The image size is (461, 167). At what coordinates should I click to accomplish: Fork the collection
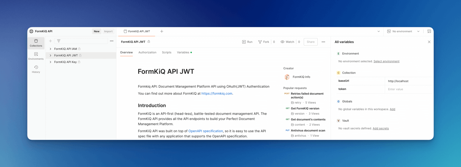tap(264, 42)
